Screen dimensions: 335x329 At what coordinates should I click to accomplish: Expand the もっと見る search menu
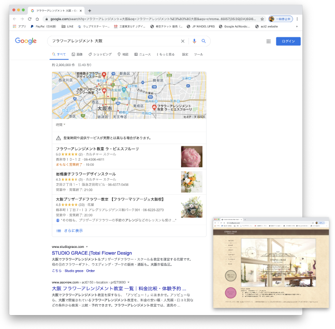166,54
